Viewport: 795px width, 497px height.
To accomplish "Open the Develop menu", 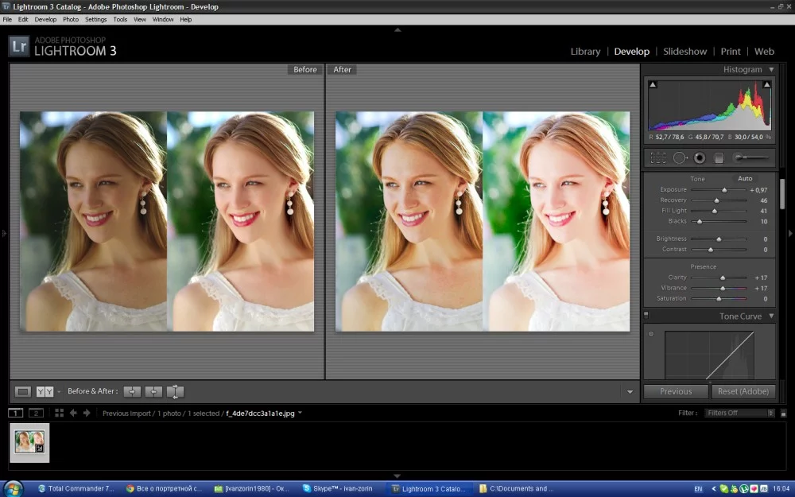I will tap(45, 19).
